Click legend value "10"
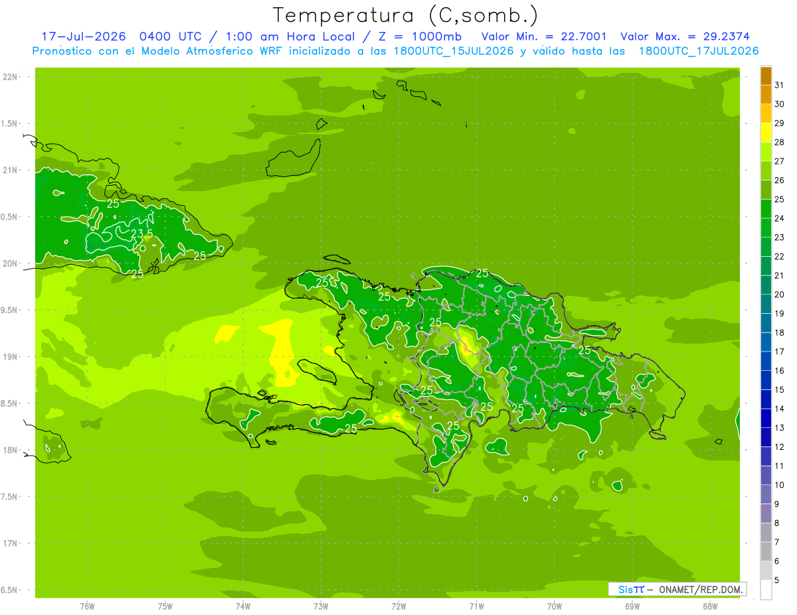The height and width of the screenshot is (615, 797). pyautogui.click(x=780, y=485)
